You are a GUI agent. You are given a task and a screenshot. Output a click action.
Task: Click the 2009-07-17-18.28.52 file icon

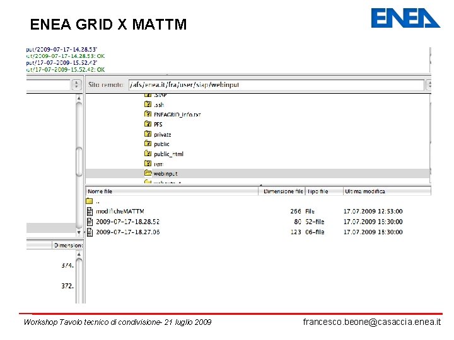(x=90, y=222)
